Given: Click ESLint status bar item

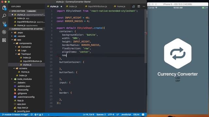Looking at the screenshot, I should click(136, 114).
